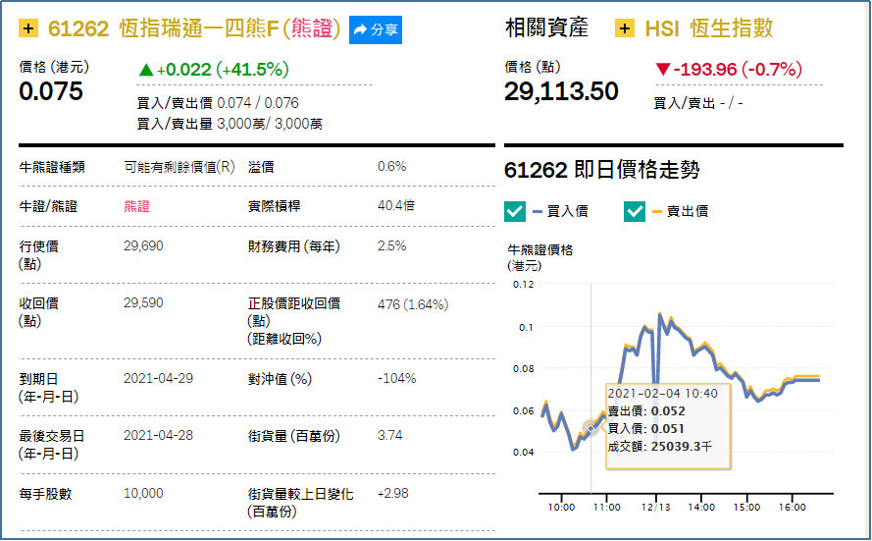Screen dimensions: 872x541
Task: Select the value +2.98
Action: click(x=392, y=494)
